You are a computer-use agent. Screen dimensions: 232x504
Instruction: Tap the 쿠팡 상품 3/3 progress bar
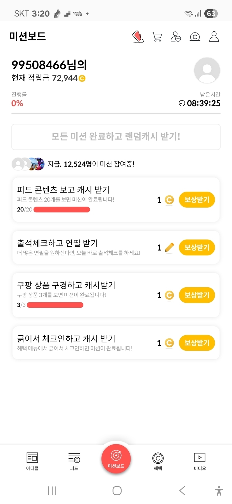55,305
